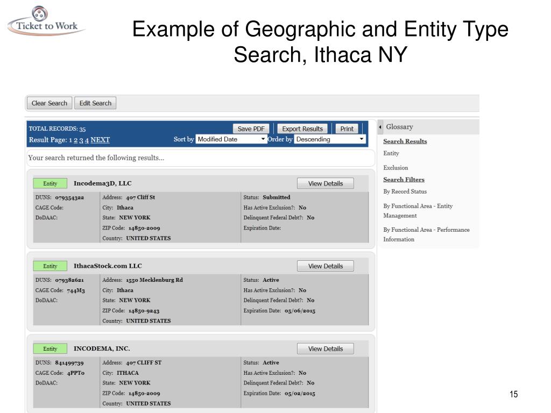Open the Order by Descending dropdown

point(330,139)
